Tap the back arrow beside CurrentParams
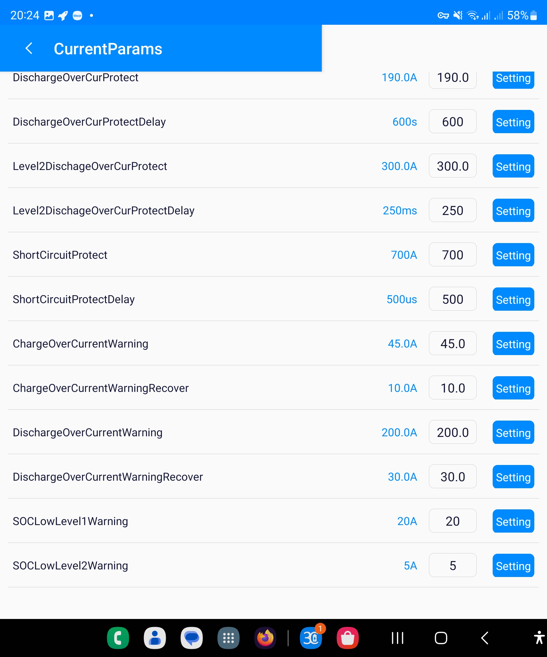Image resolution: width=547 pixels, height=657 pixels. coord(29,49)
